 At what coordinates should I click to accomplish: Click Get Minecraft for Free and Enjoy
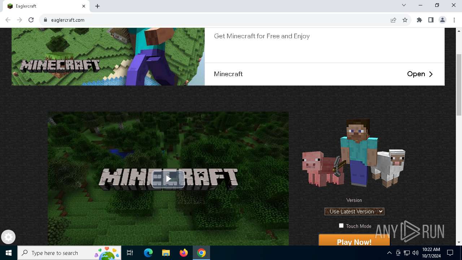tap(262, 36)
